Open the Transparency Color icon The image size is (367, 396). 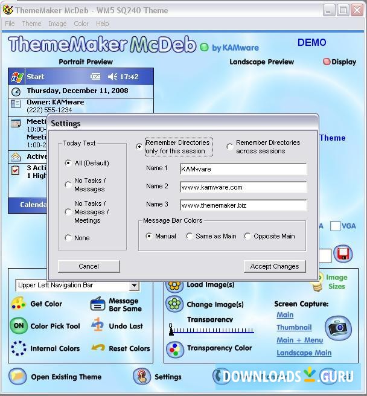[x=174, y=350]
